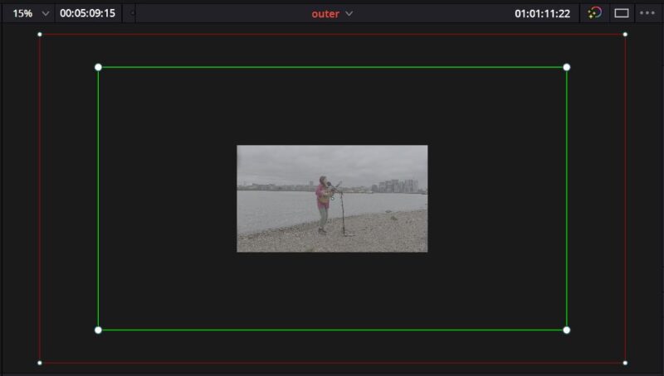Viewport: 664px width, 376px height.
Task: Select the red box top-right handle
Action: pyautogui.click(x=625, y=34)
